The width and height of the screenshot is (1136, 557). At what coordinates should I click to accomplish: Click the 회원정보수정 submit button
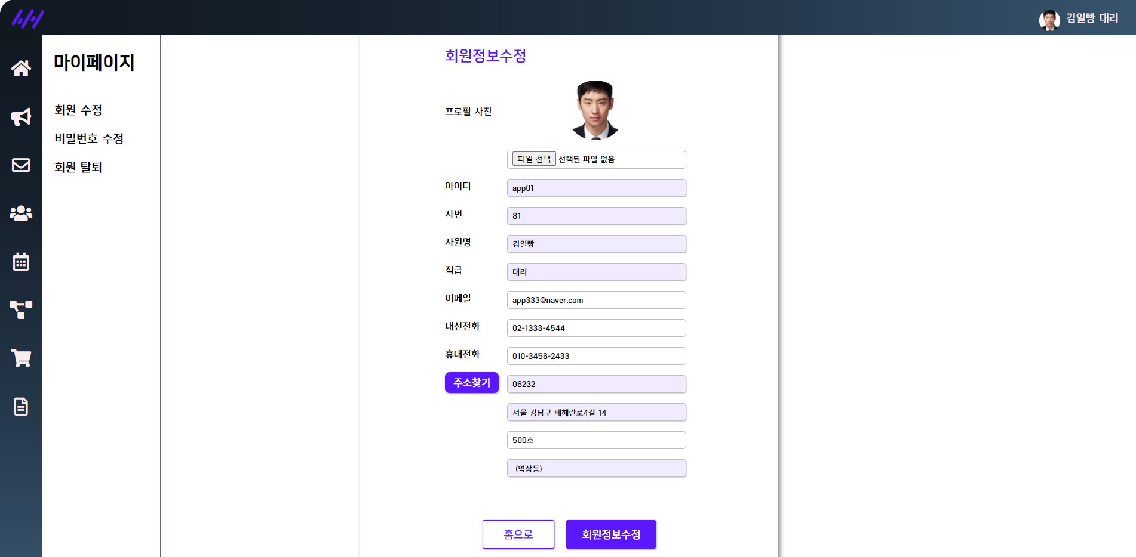click(x=611, y=534)
